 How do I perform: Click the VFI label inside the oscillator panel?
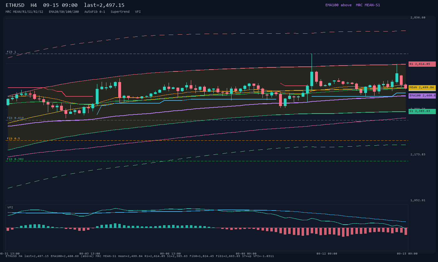click(x=10, y=207)
